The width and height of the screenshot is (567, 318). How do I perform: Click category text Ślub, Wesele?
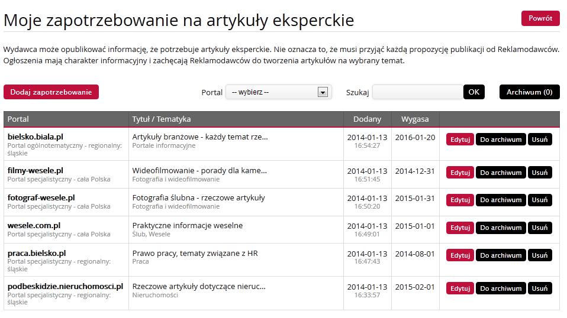pos(151,234)
